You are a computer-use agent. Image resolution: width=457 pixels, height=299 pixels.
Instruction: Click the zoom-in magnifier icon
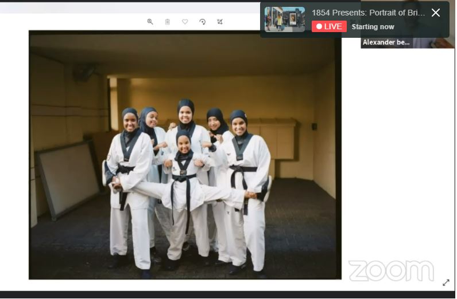pos(150,22)
